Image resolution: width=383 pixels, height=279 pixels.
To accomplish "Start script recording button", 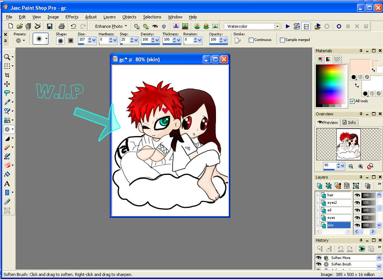I will [339, 26].
